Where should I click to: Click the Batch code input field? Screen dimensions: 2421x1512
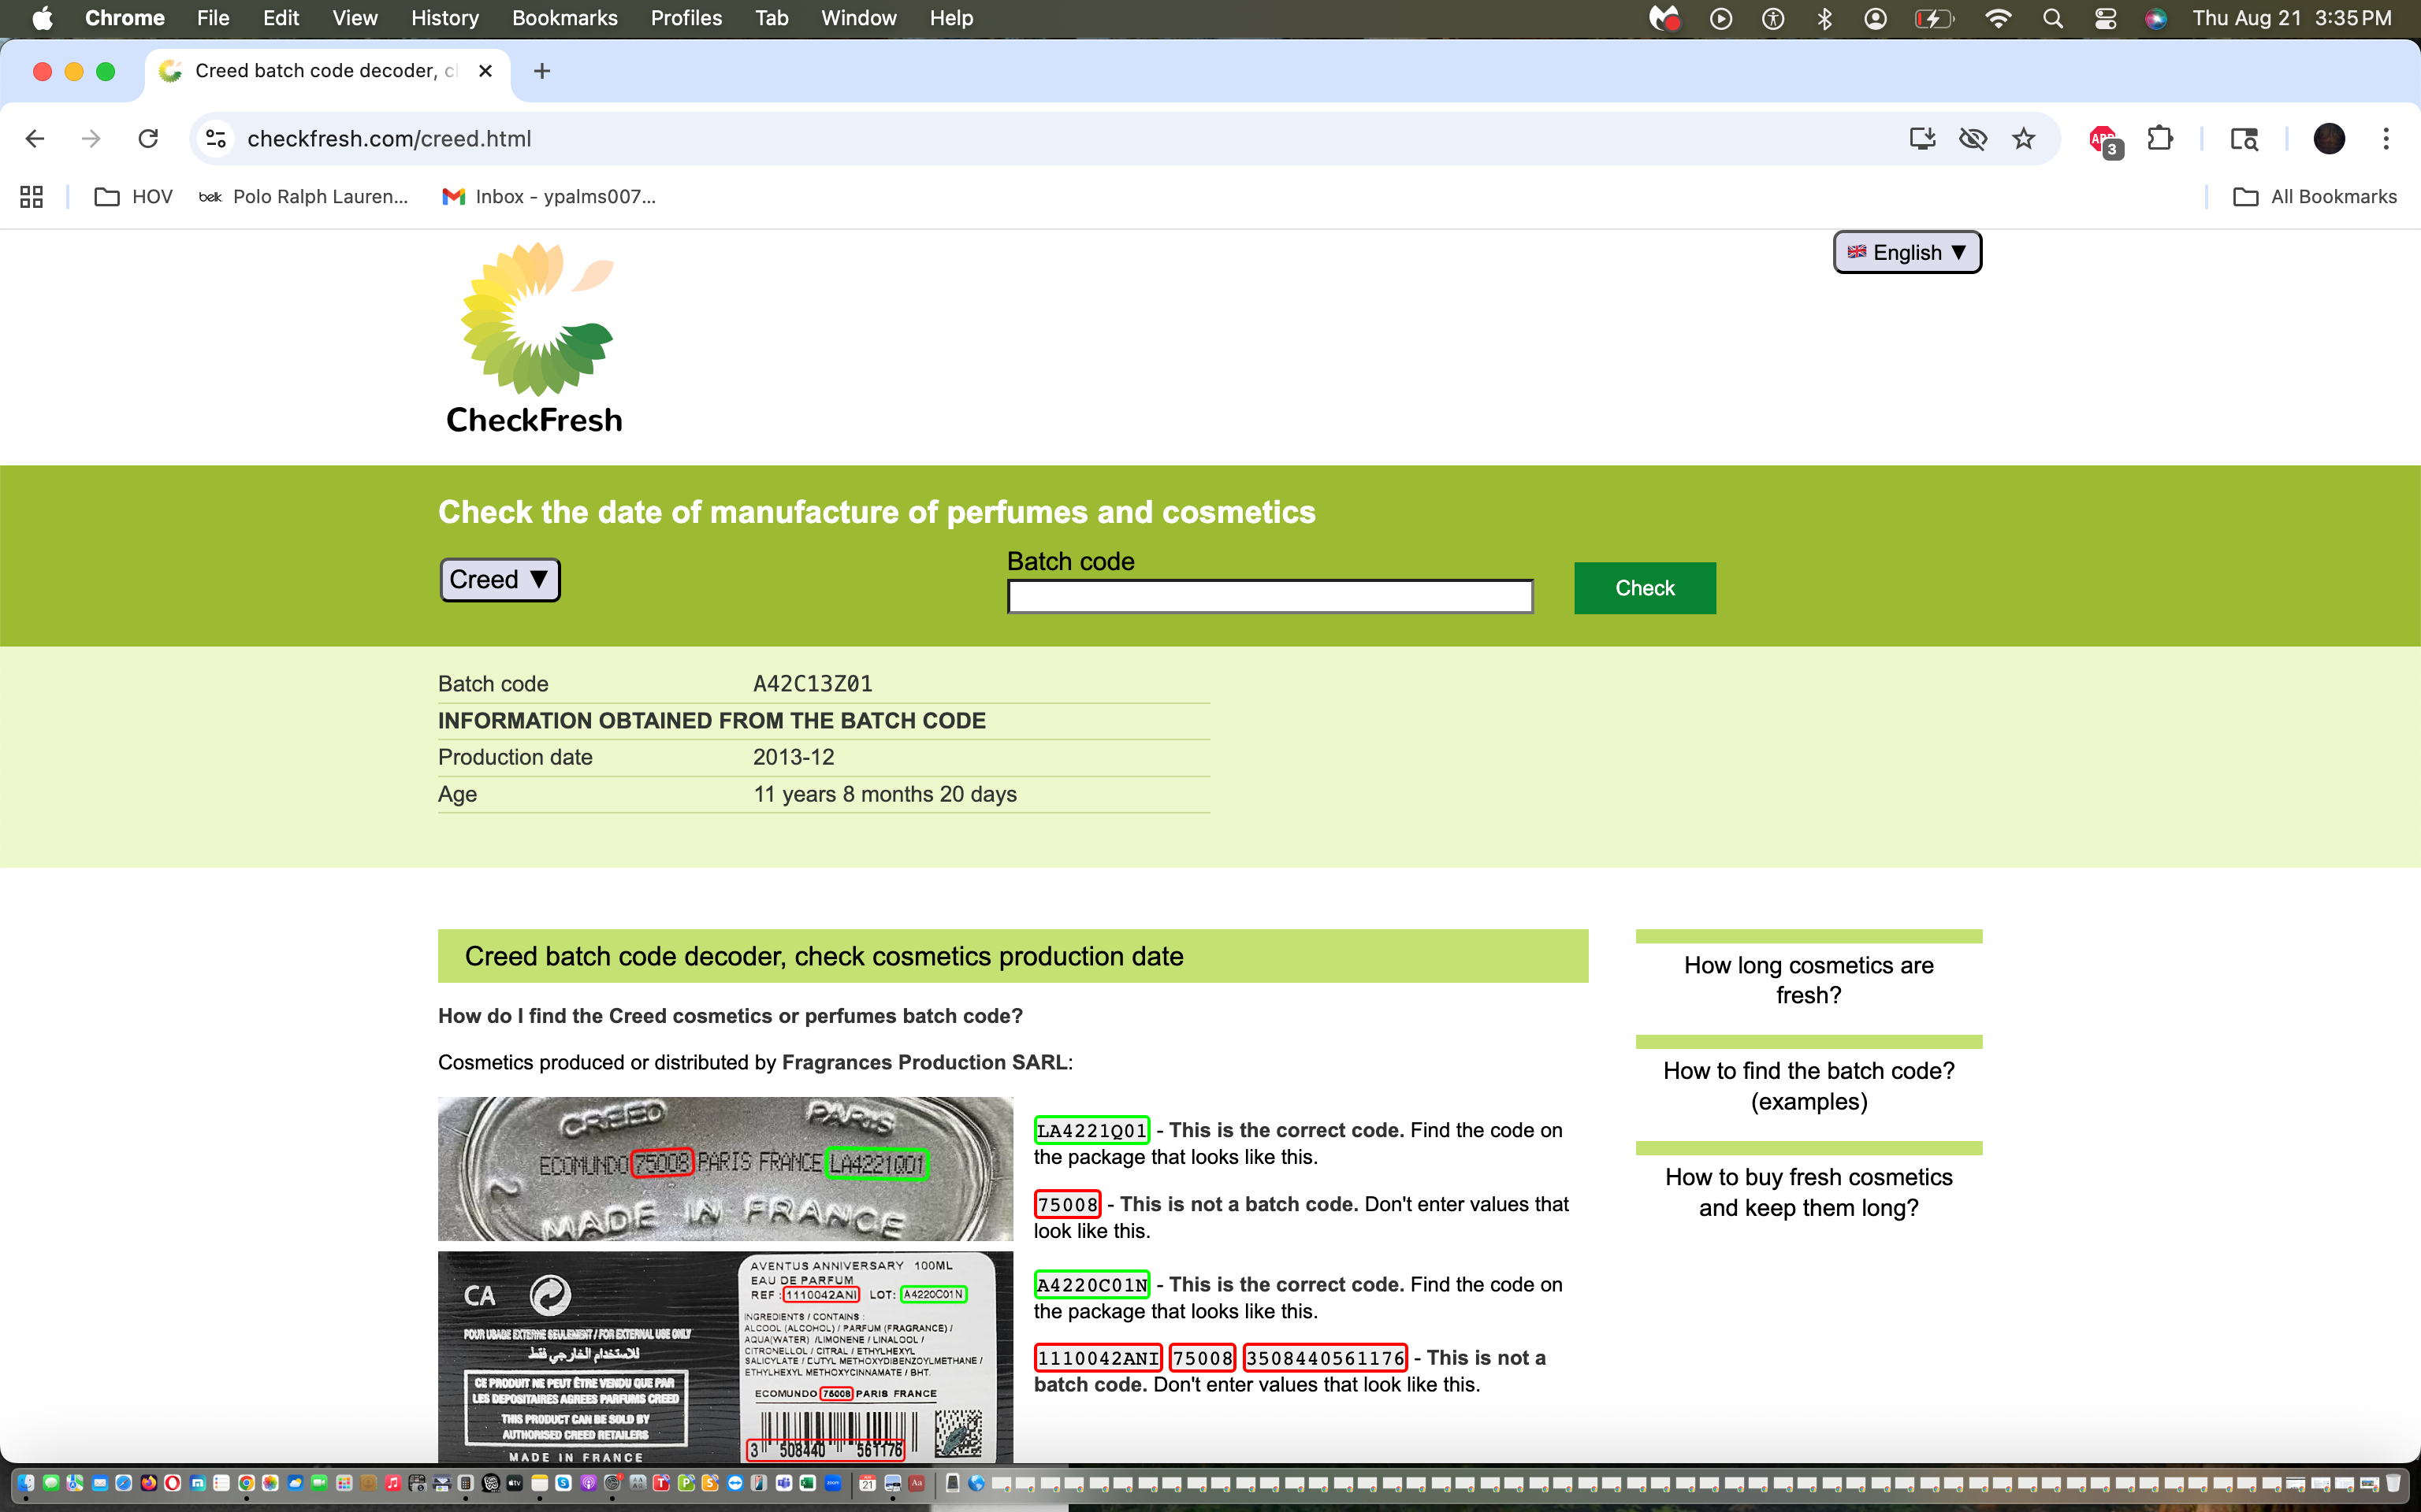(1270, 597)
